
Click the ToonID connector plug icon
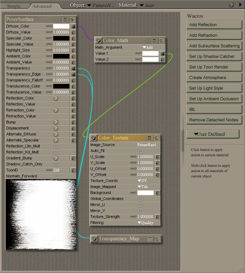(73, 170)
